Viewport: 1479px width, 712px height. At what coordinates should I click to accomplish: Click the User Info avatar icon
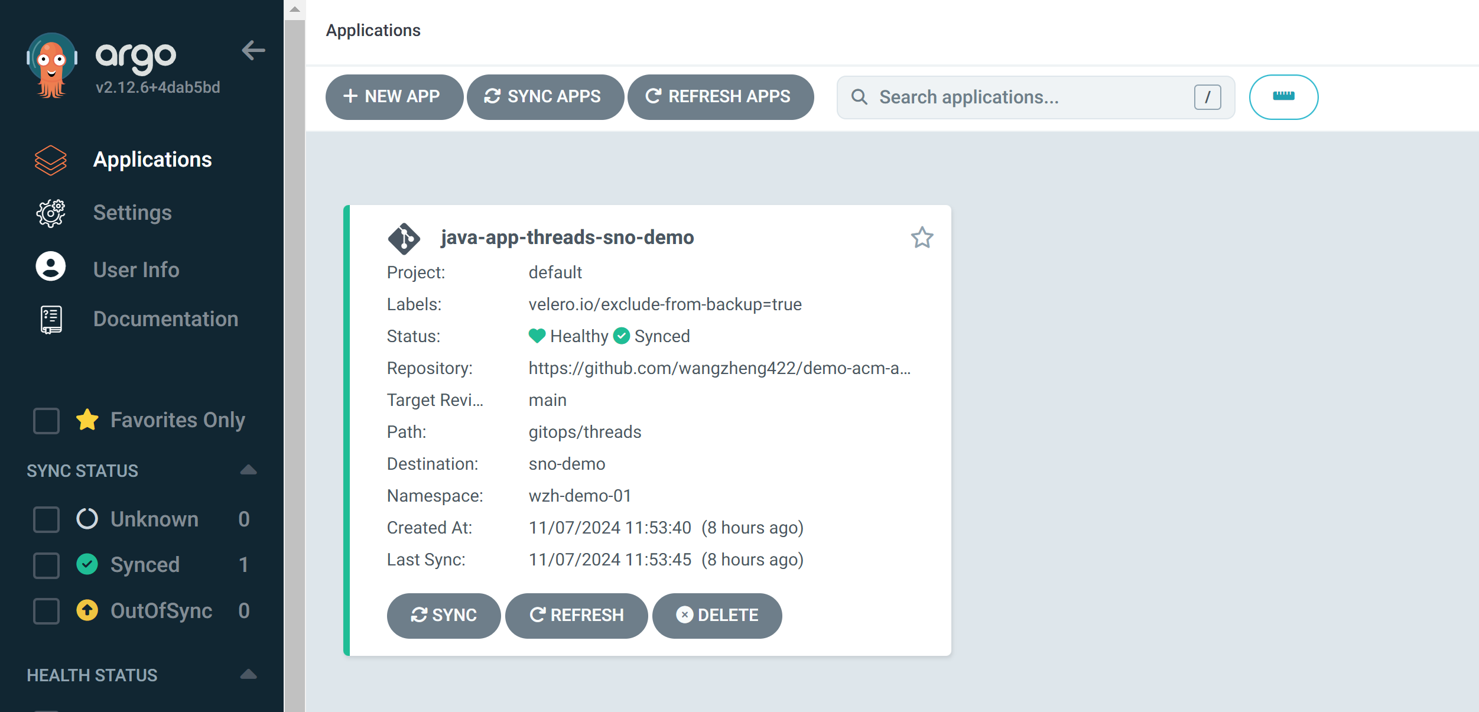click(x=51, y=266)
